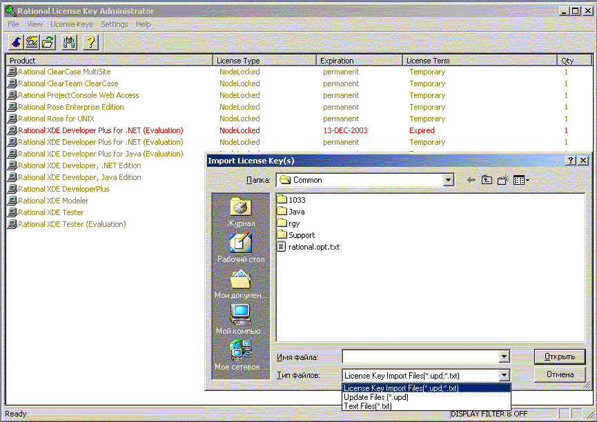Image resolution: width=597 pixels, height=422 pixels.
Task: Expand the Имя файла filename dropdown
Action: pyautogui.click(x=505, y=356)
